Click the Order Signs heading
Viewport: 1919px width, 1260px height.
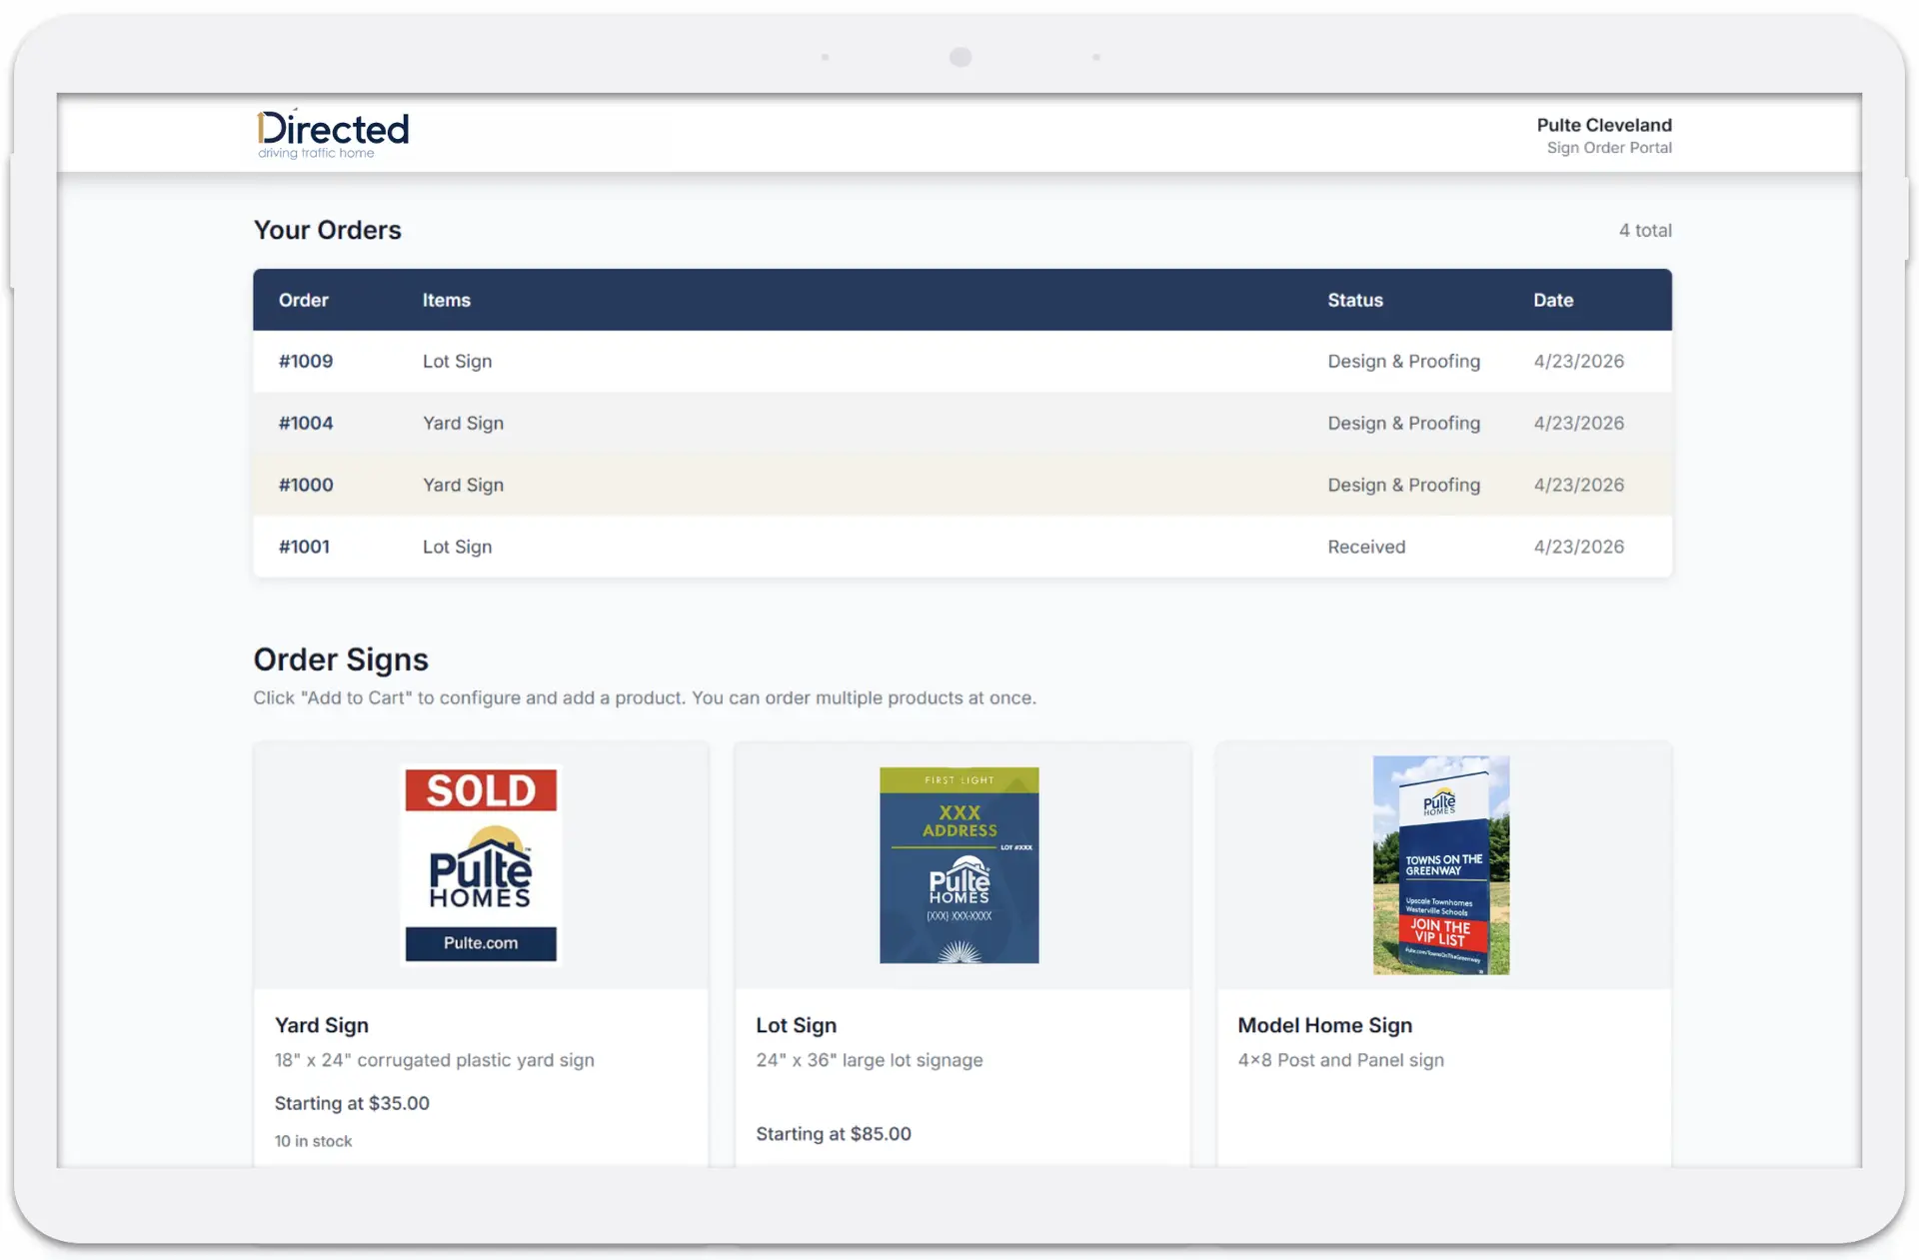[x=340, y=659]
